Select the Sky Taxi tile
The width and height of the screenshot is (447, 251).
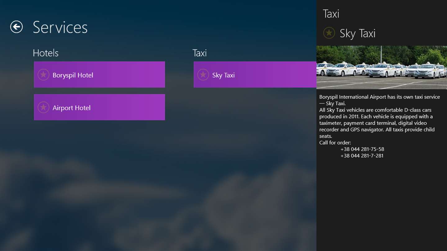[x=255, y=74]
